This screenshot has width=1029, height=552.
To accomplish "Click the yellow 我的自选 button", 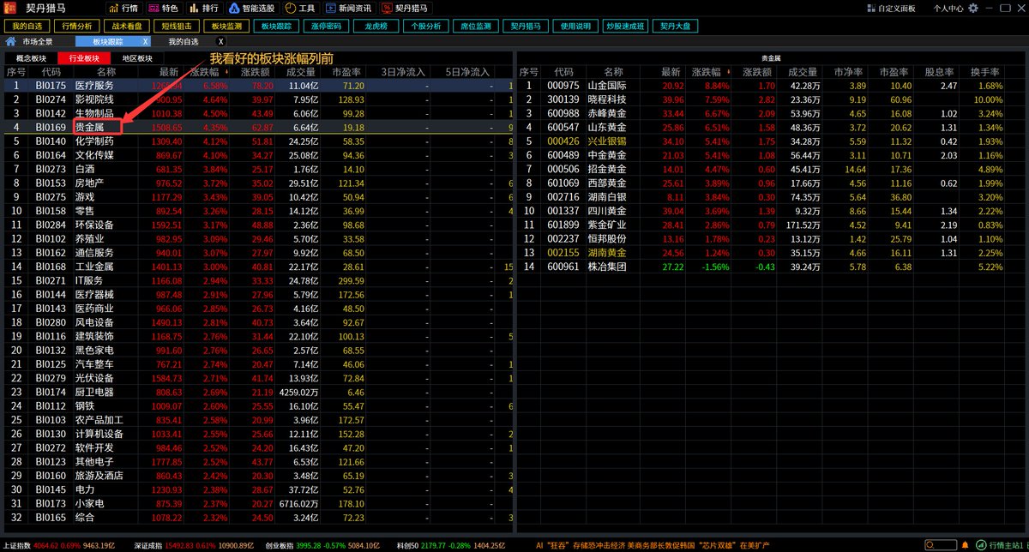I will [27, 26].
